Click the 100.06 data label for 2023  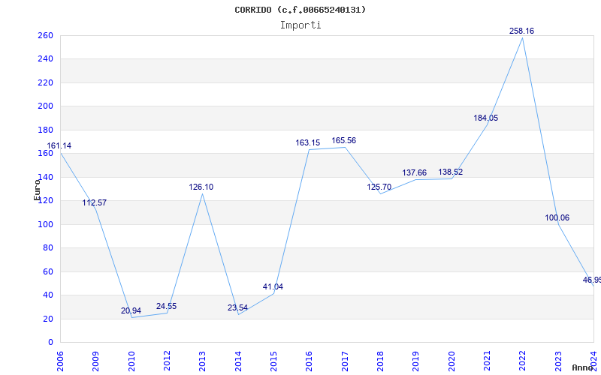point(557,217)
